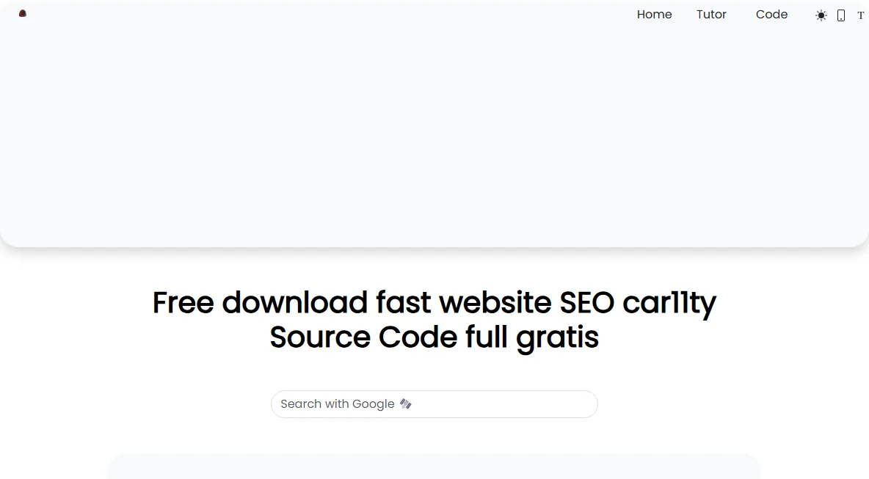
Task: Change font using the T button
Action: (861, 15)
